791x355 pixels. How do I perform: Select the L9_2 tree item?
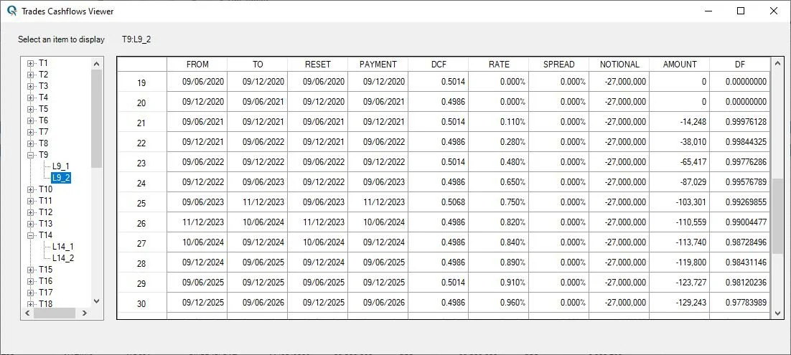60,178
